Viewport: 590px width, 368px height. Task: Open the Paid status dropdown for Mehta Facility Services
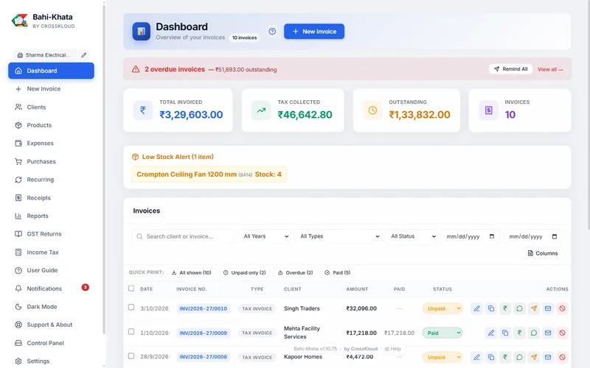tap(442, 333)
